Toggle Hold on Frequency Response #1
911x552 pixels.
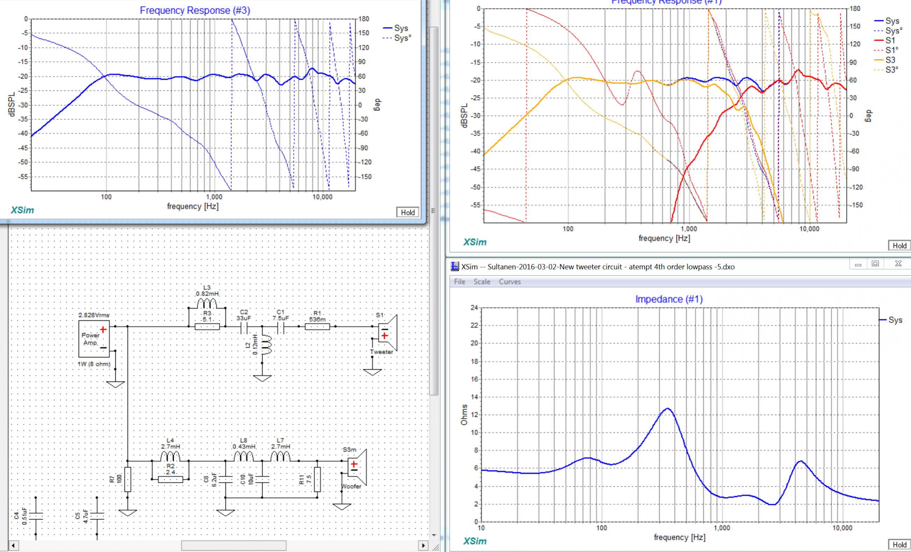(899, 246)
